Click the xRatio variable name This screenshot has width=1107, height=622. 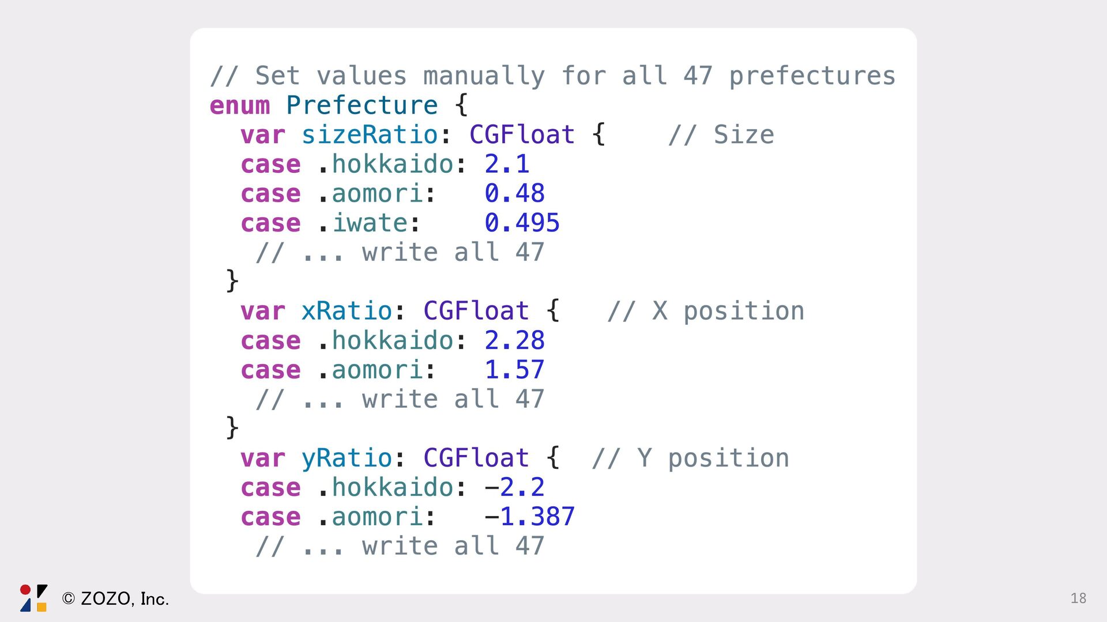[347, 311]
